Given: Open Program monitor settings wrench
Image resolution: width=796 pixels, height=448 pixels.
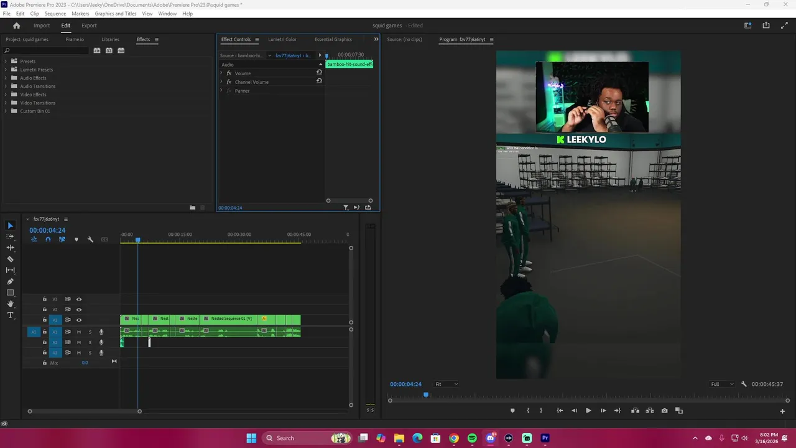Looking at the screenshot, I should [744, 384].
